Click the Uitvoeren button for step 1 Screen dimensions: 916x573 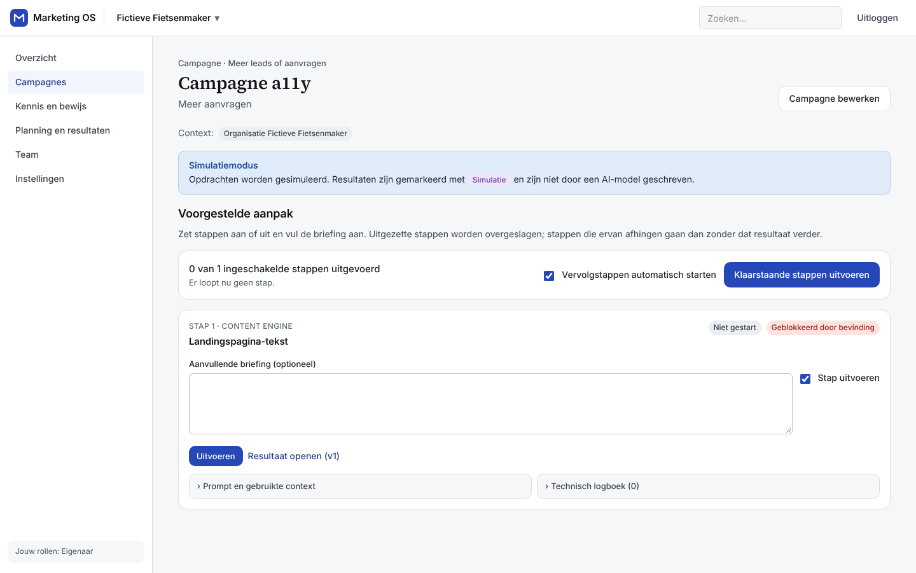216,456
